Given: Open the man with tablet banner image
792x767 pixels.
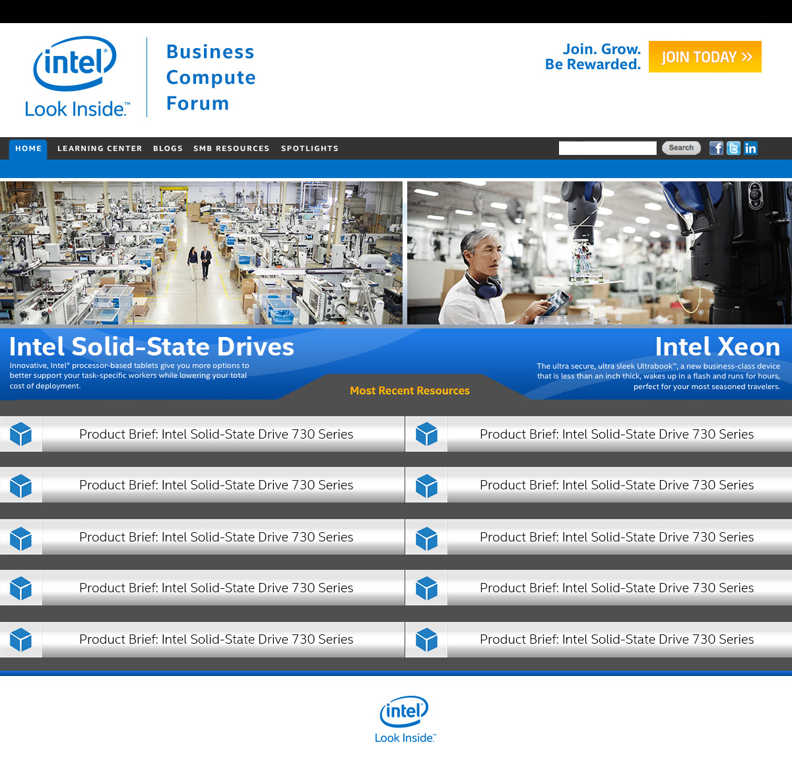Looking at the screenshot, I should point(599,253).
